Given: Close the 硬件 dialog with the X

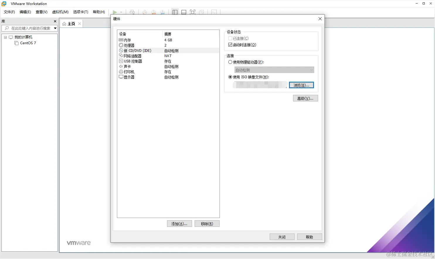Looking at the screenshot, I should click(x=320, y=19).
